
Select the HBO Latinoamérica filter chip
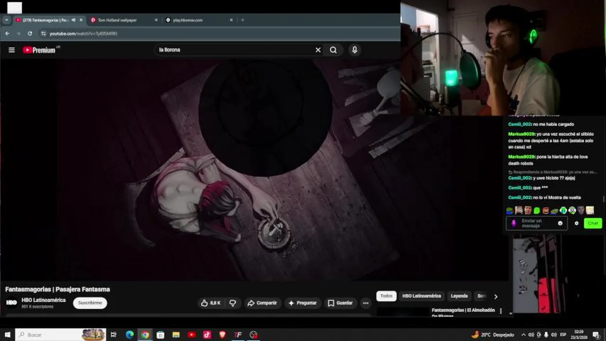tap(422, 296)
